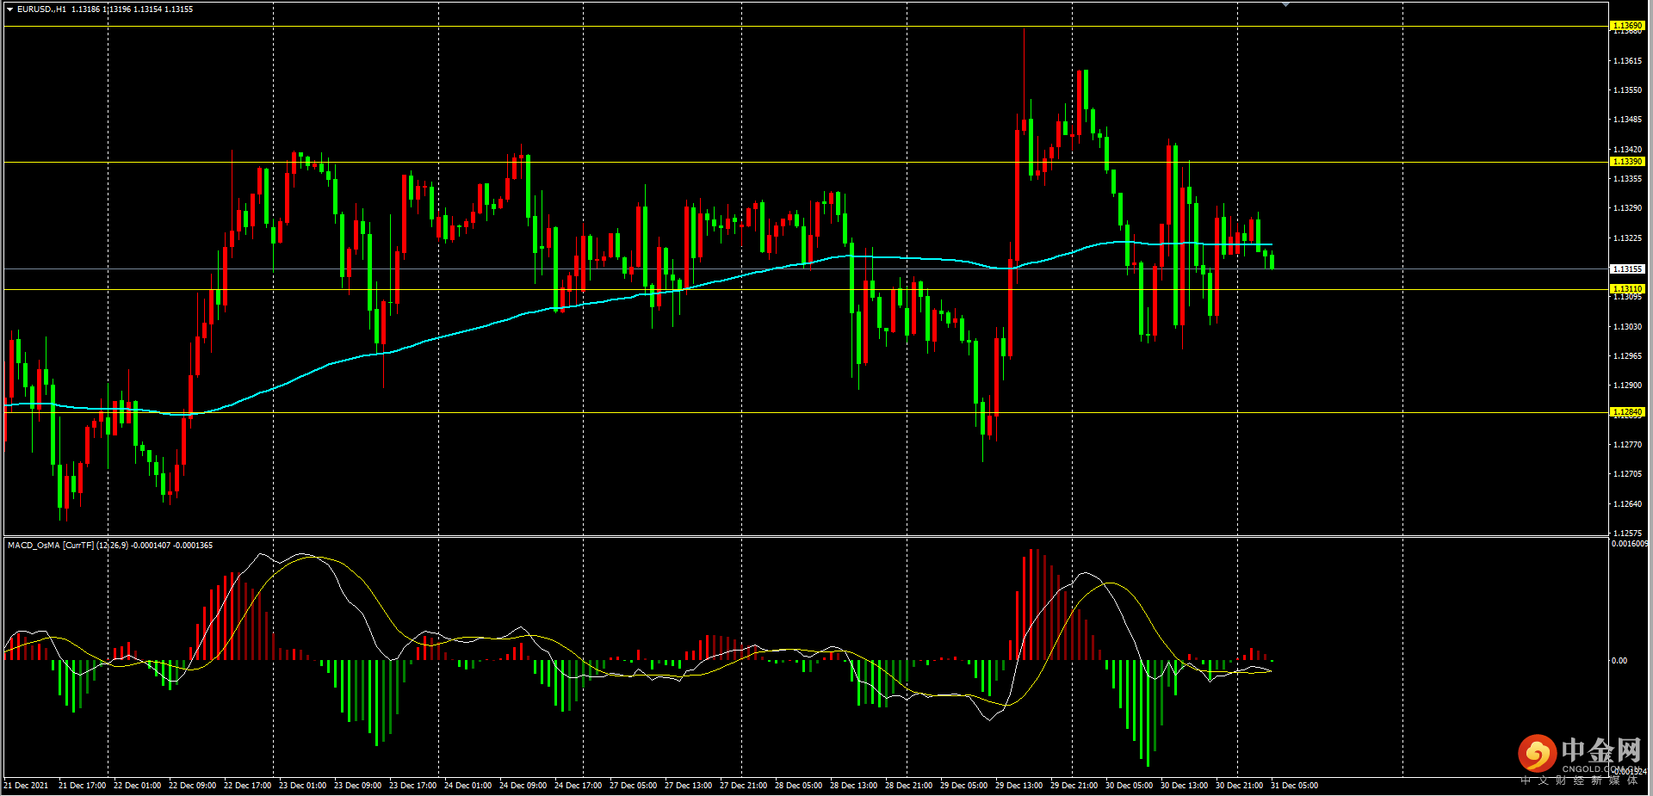
Task: Click the 1.12640 price scale value
Action: click(1627, 504)
